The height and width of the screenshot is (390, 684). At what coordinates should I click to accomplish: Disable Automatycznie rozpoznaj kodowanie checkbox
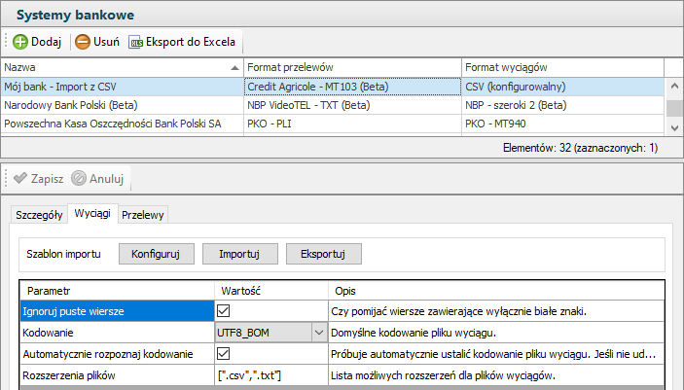[x=224, y=353]
